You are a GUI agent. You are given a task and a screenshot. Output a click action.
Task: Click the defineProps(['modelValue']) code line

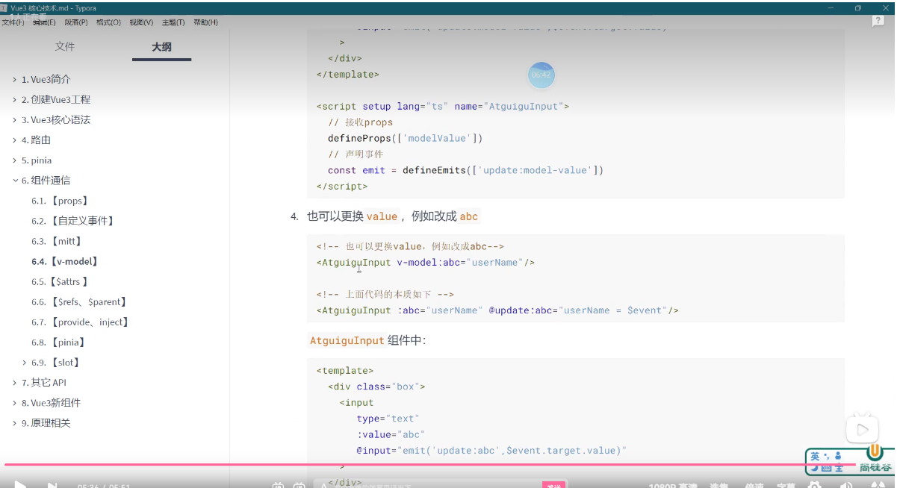pos(406,138)
